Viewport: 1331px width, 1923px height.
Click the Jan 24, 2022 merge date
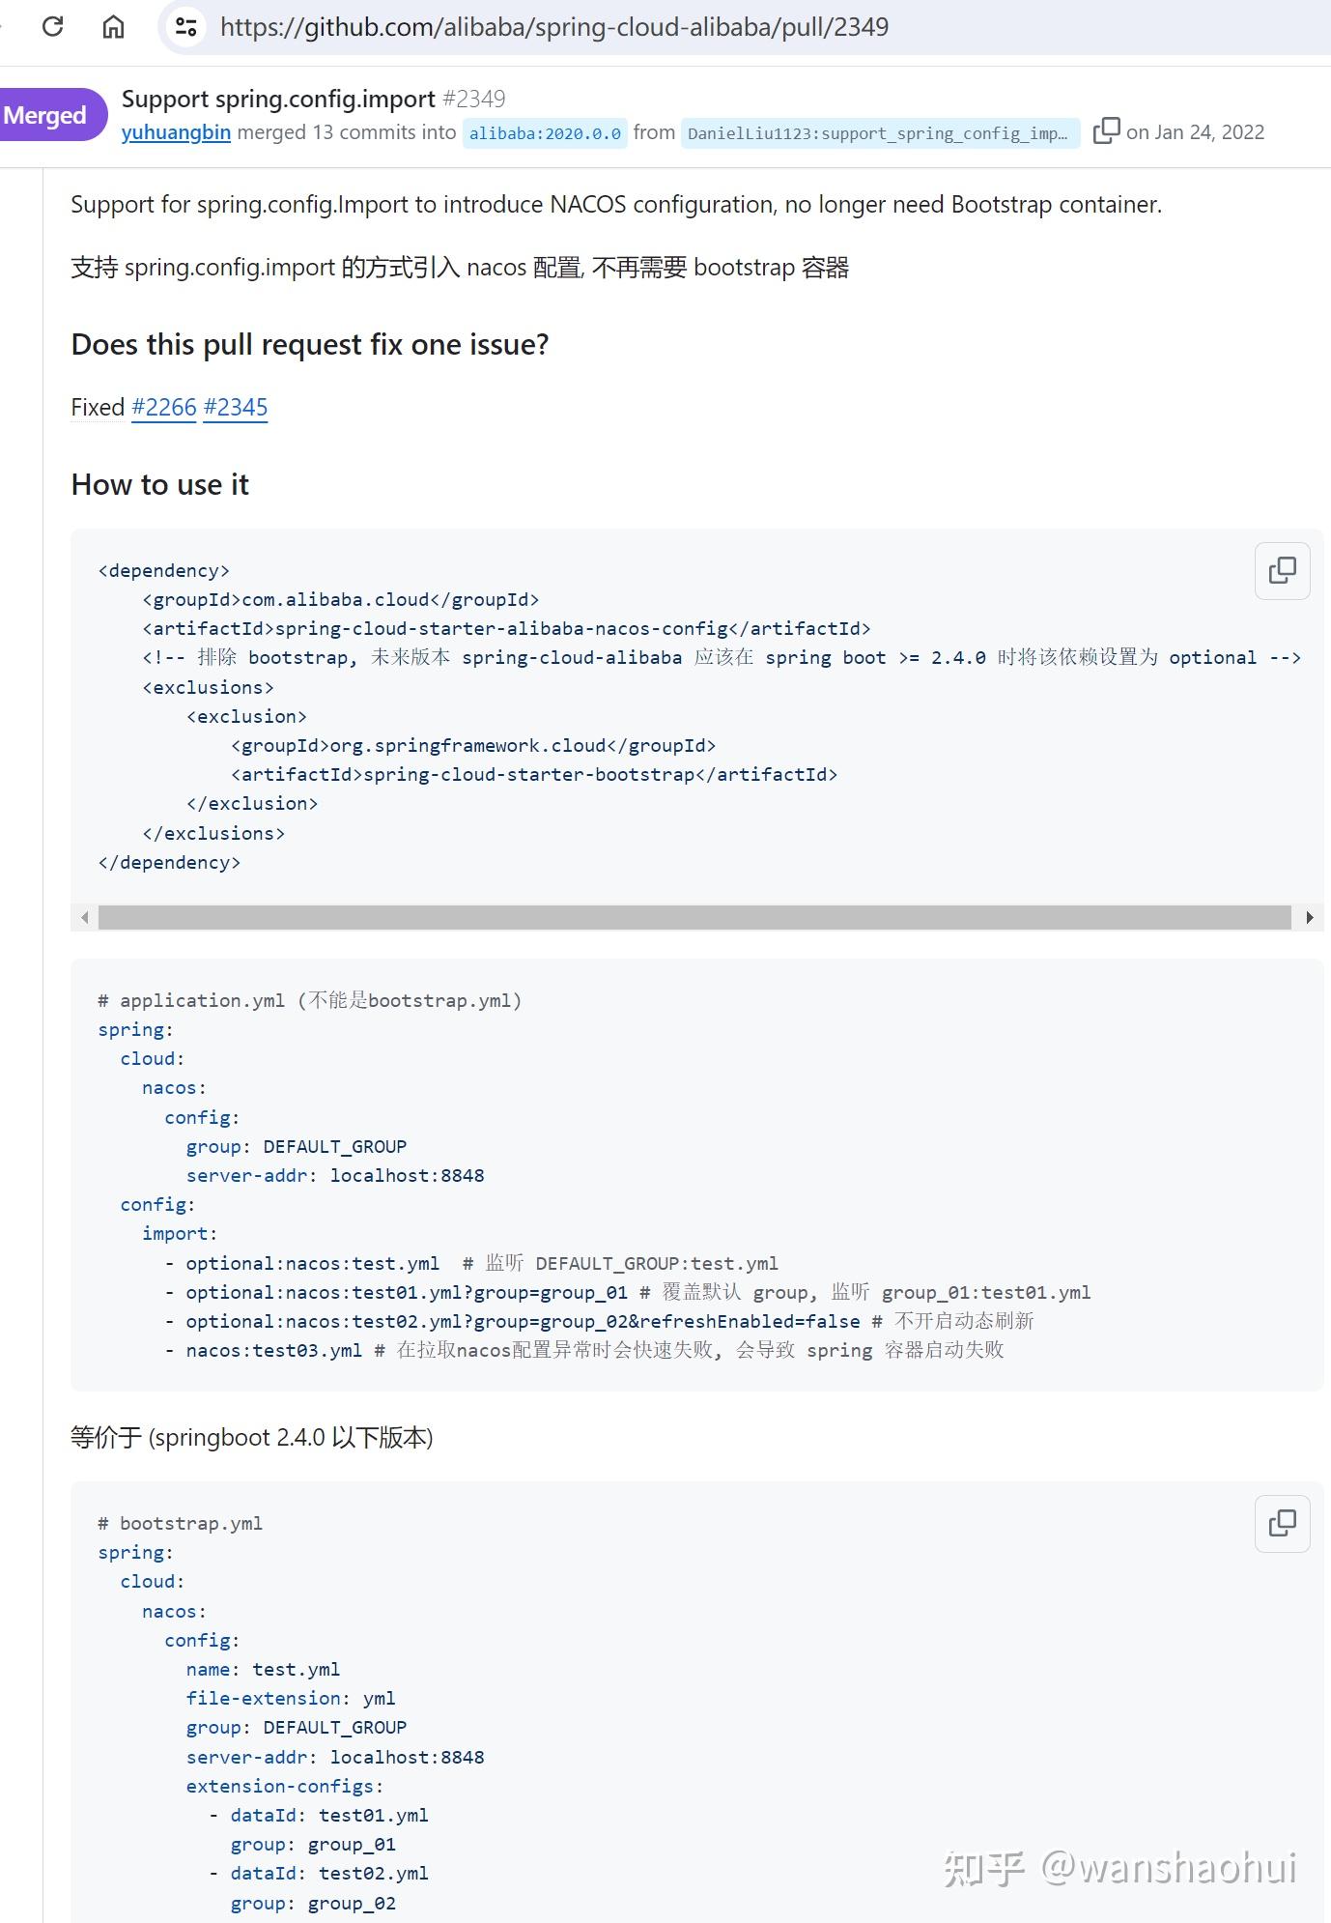(1196, 132)
